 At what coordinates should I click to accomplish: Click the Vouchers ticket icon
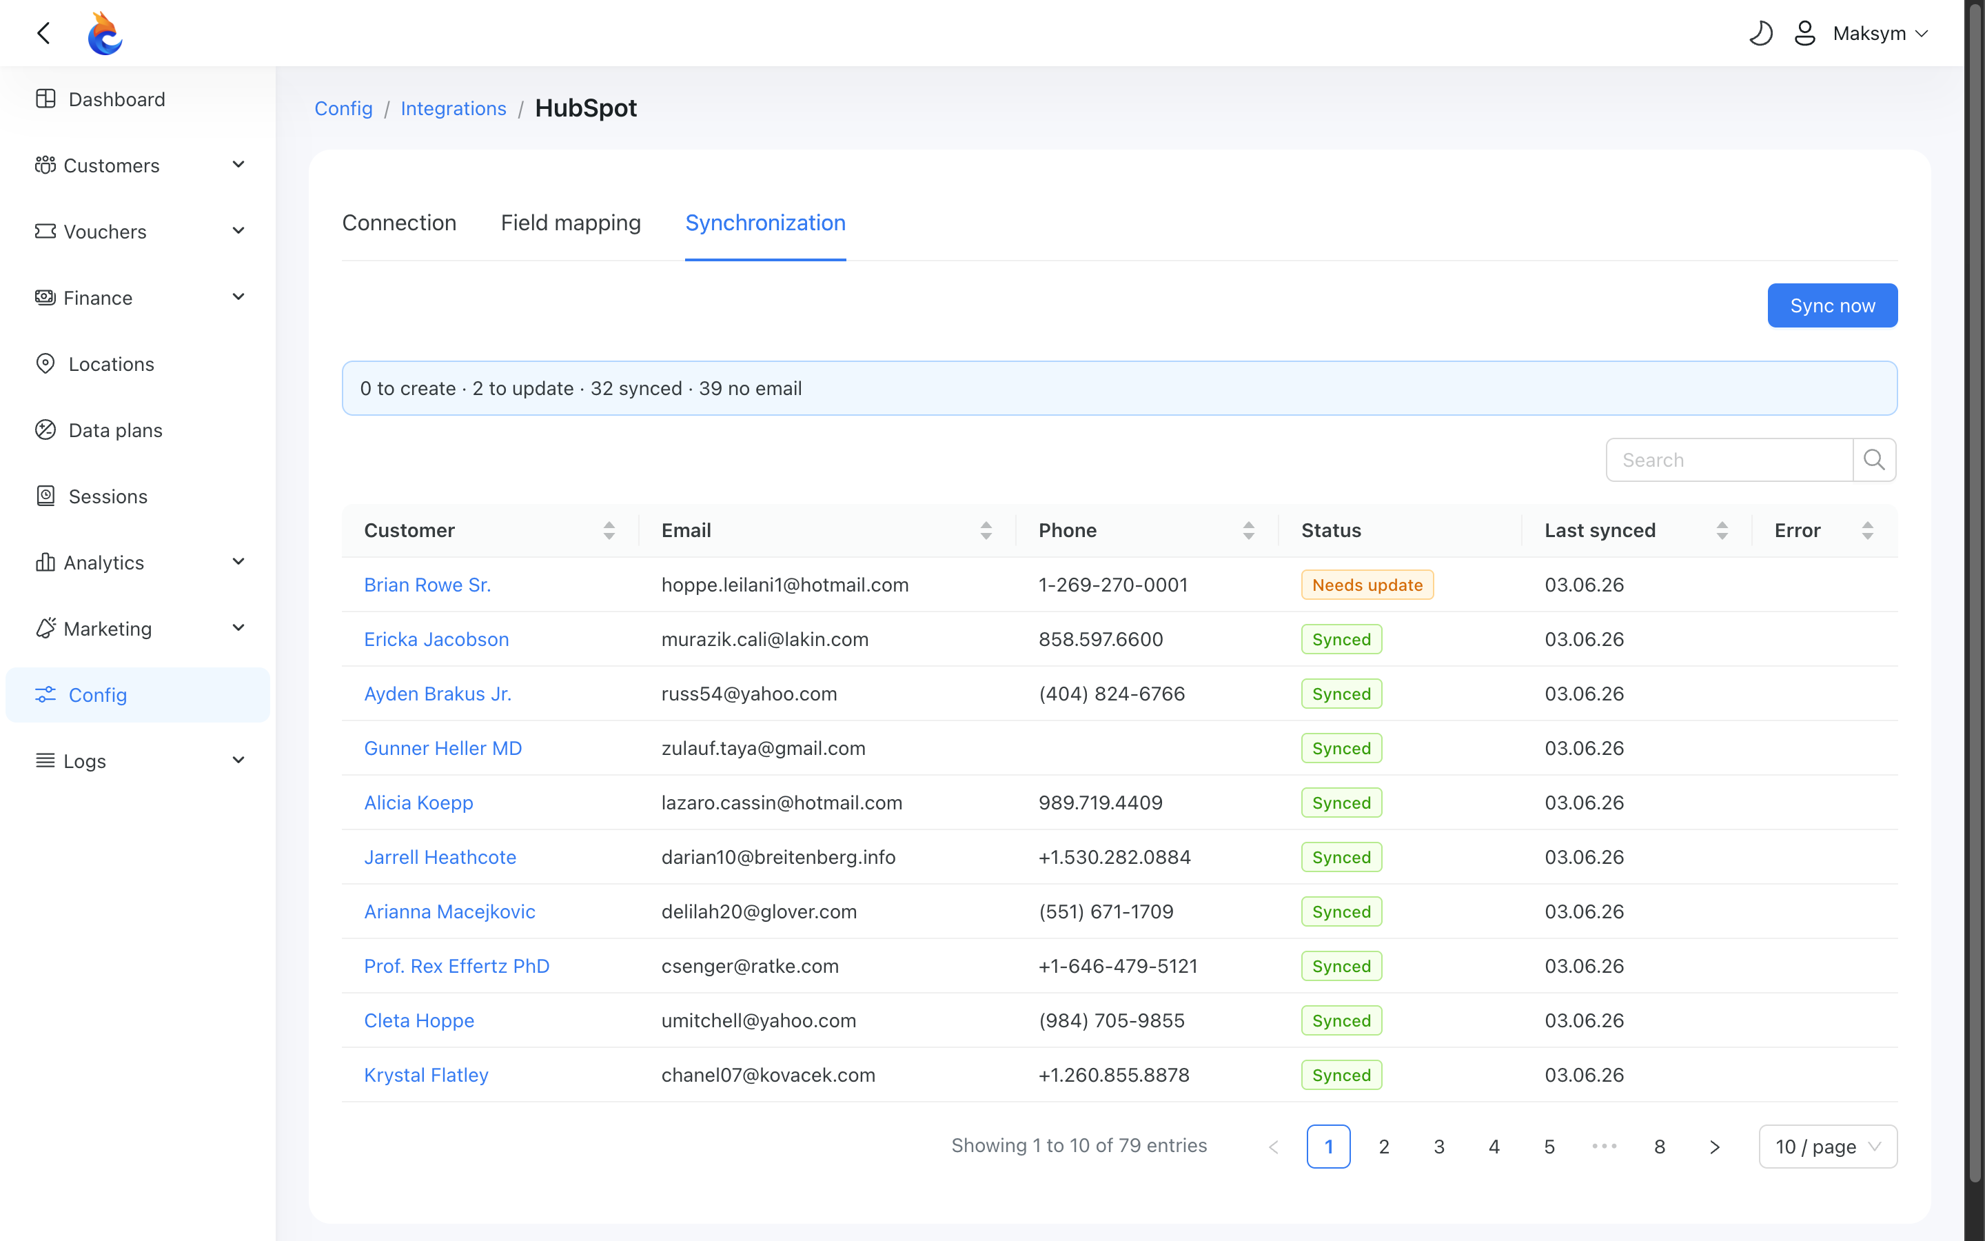[45, 232]
